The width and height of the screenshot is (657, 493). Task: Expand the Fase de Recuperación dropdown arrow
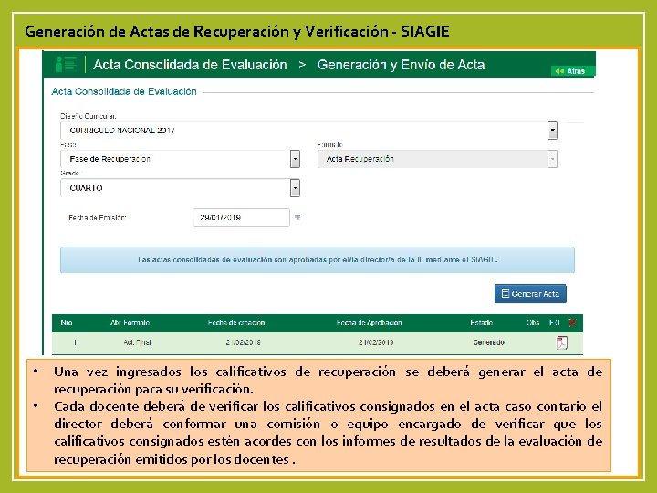[x=295, y=159]
